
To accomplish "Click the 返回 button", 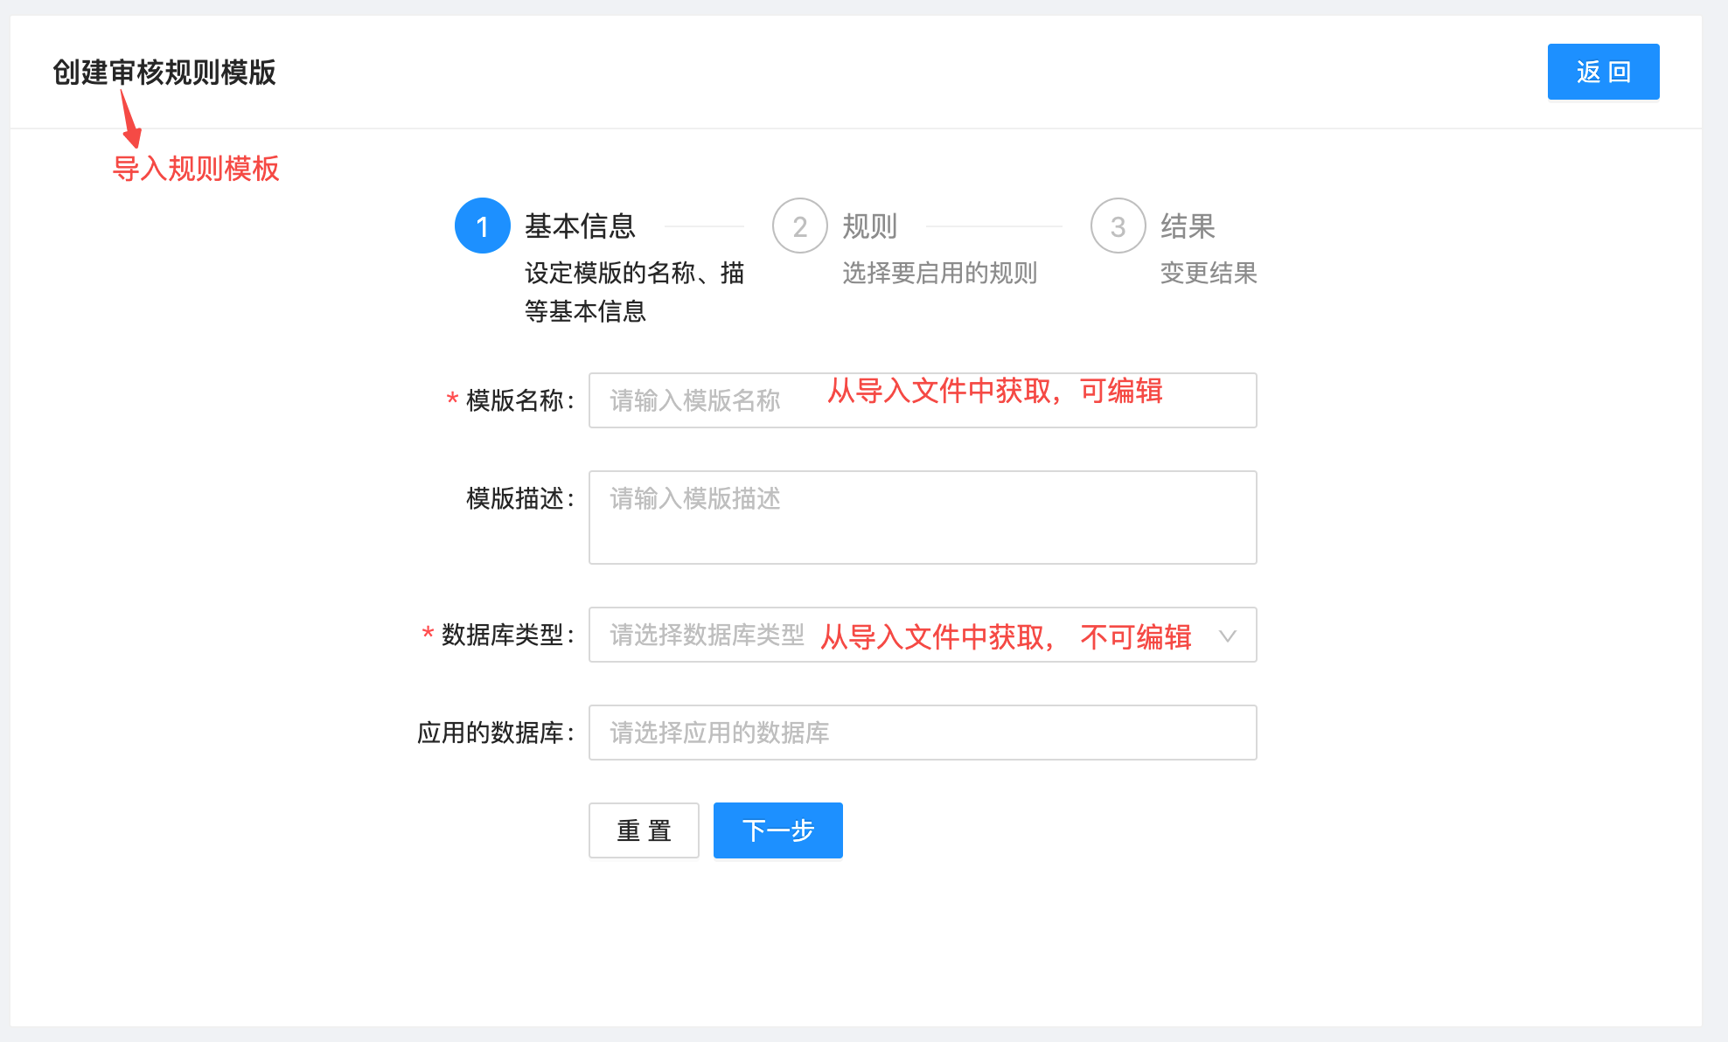I will pyautogui.click(x=1603, y=72).
